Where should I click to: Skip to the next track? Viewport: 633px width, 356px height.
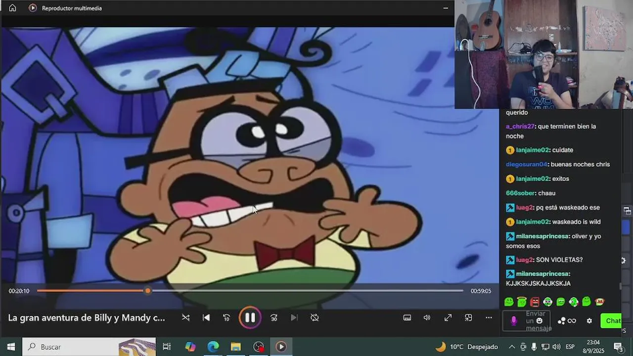pyautogui.click(x=294, y=317)
